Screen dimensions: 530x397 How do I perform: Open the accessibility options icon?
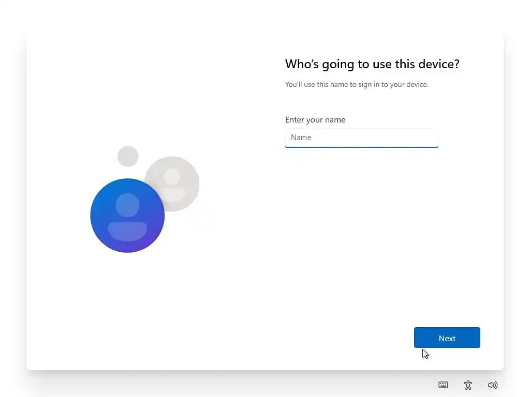click(x=468, y=385)
